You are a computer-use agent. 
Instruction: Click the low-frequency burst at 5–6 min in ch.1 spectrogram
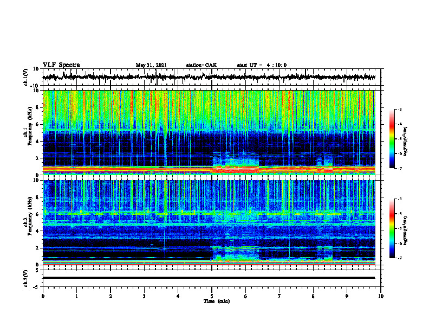coord(235,163)
